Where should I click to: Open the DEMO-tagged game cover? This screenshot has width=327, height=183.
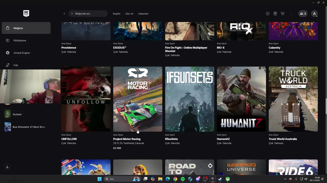pyautogui.click(x=86, y=167)
